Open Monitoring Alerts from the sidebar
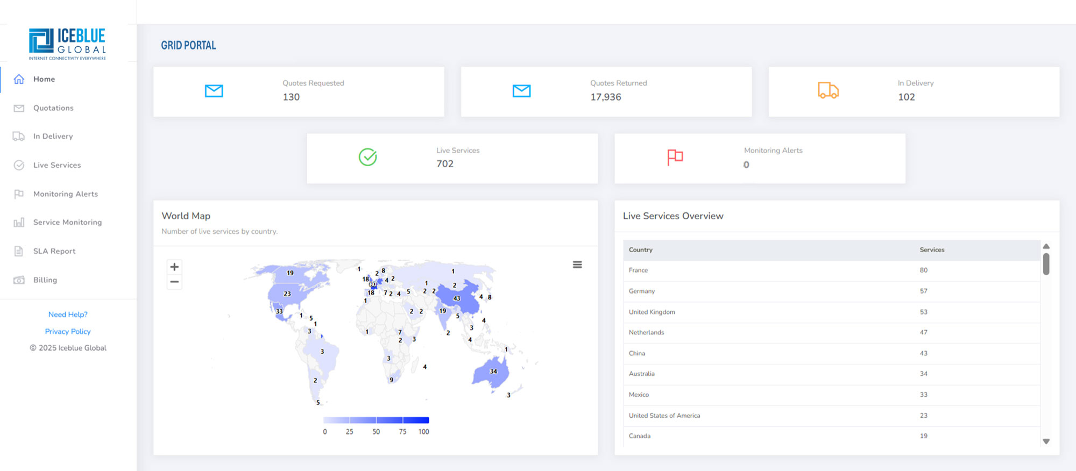The image size is (1076, 471). click(65, 194)
